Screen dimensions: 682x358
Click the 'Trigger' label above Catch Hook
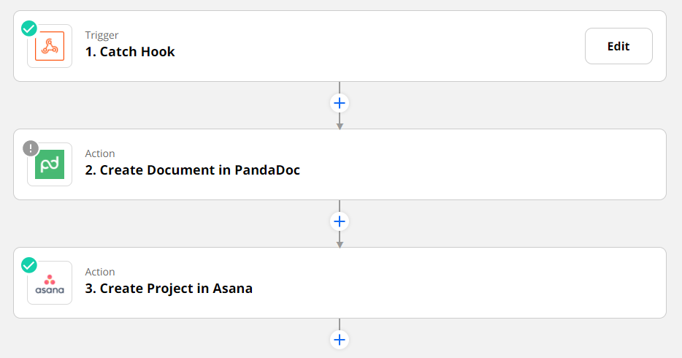tap(101, 35)
